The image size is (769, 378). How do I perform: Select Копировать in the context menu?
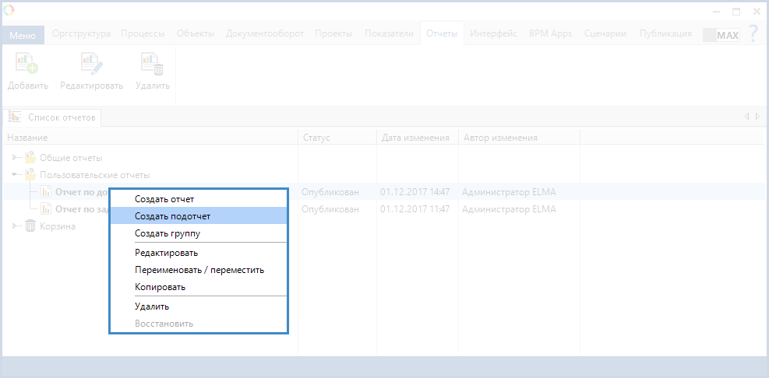(x=199, y=287)
